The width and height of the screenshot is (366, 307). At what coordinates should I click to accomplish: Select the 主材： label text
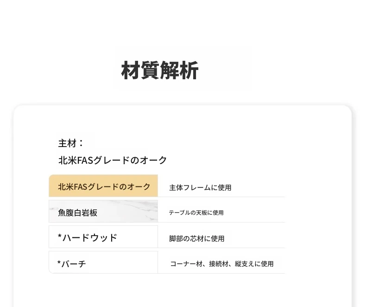71,143
